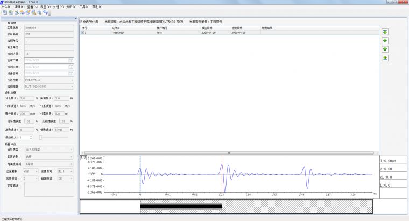Click the move-to-bottom green arrow button
Screen dimensions: 409x221
coord(385,58)
